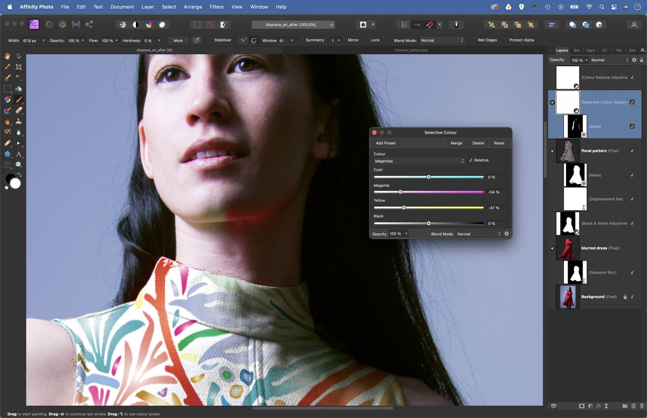This screenshot has width=647, height=418.
Task: Select the Healing Brush tool
Action: [7, 143]
